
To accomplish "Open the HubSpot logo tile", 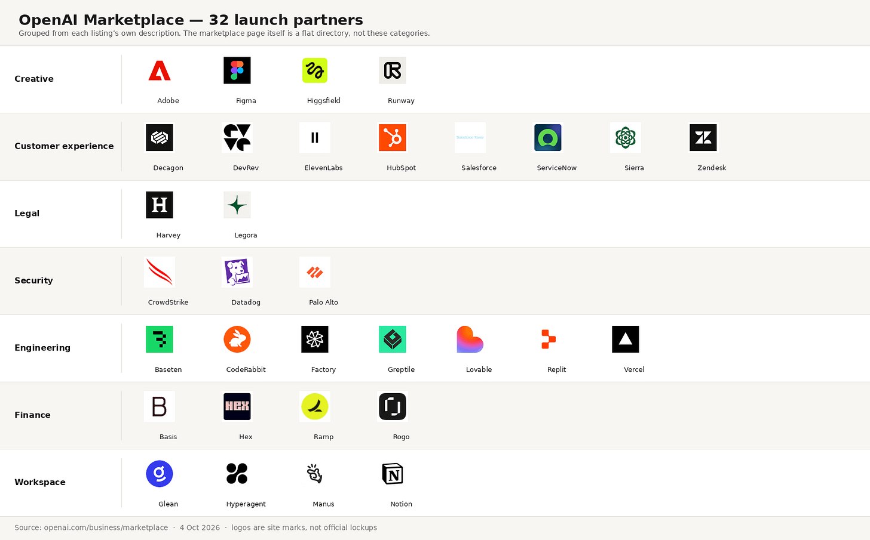I will click(x=393, y=138).
